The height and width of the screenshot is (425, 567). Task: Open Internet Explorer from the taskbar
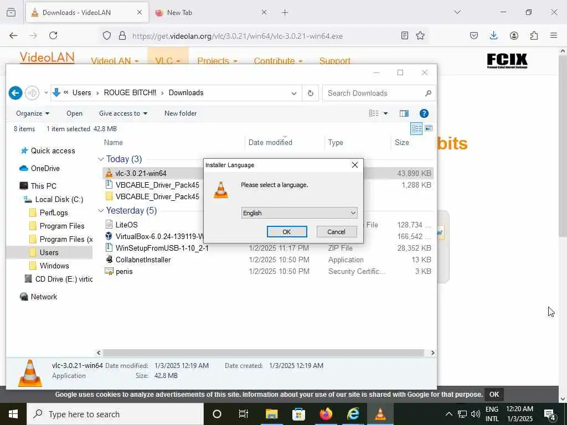[x=353, y=414]
